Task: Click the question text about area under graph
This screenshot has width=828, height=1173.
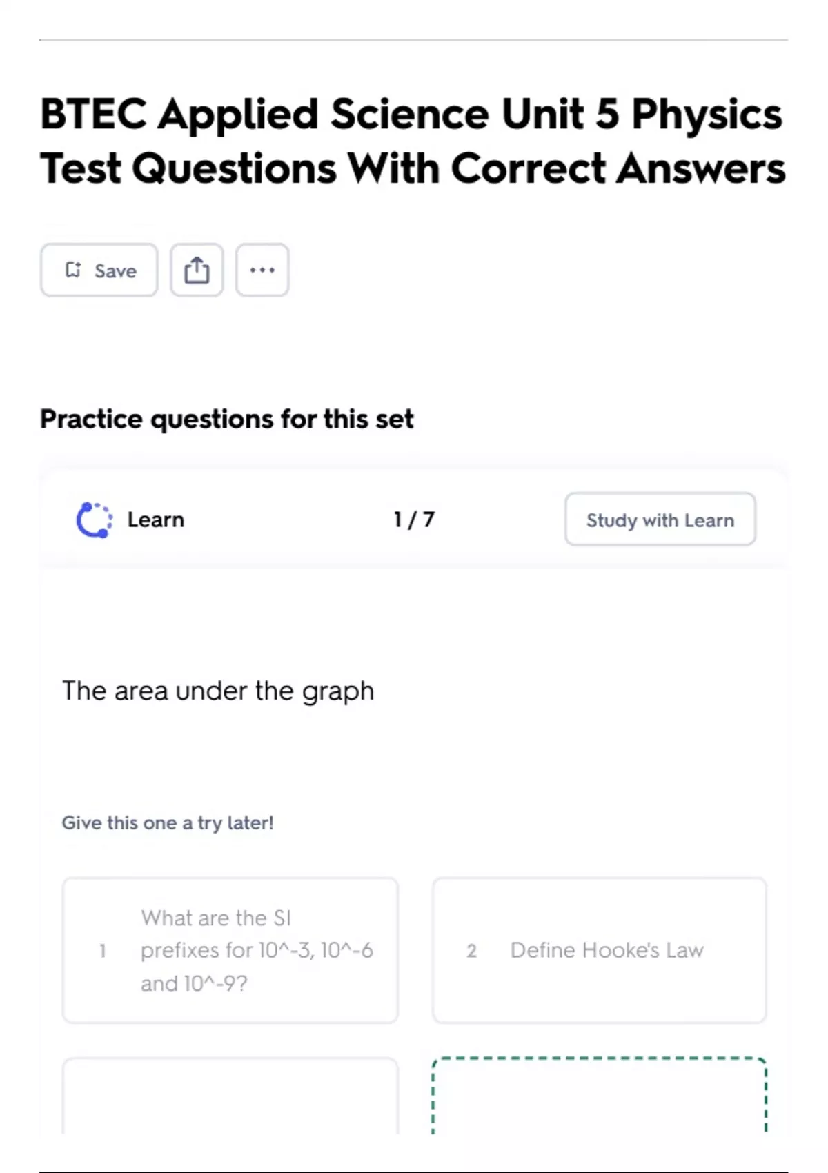Action: [218, 691]
